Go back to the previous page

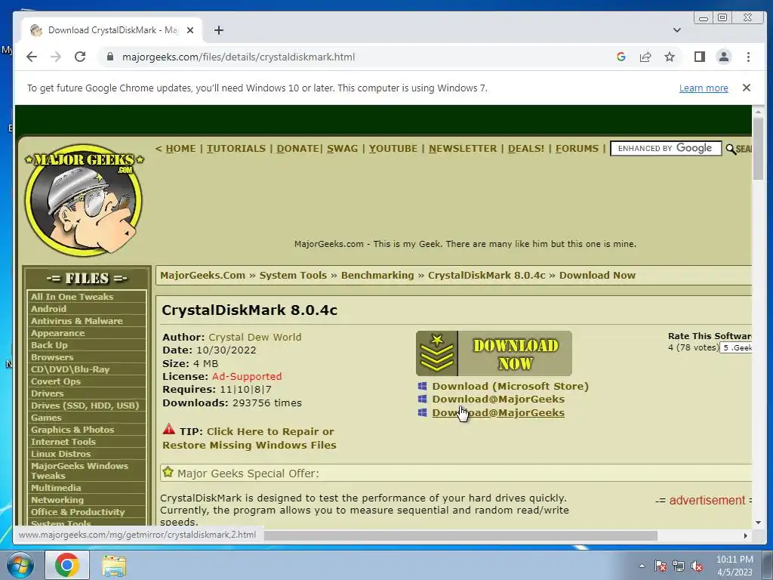[32, 57]
